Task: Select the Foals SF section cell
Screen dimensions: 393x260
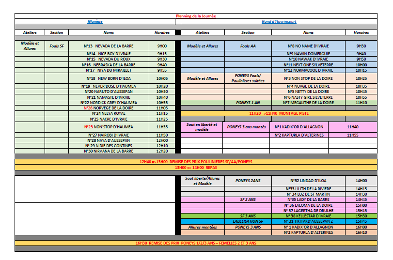Action: click(x=57, y=46)
